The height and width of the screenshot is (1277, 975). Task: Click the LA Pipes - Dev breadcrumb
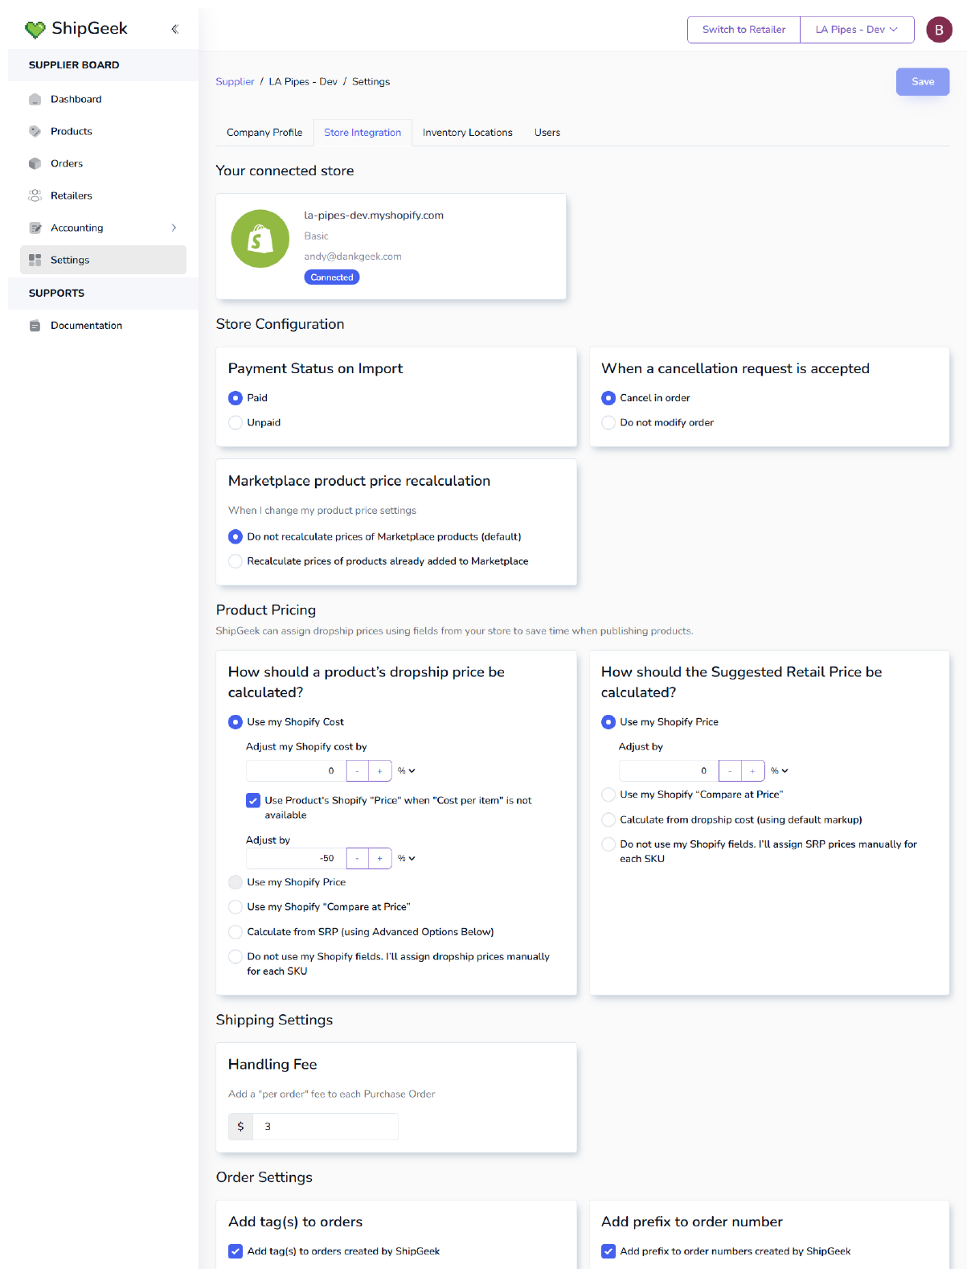pos(303,81)
